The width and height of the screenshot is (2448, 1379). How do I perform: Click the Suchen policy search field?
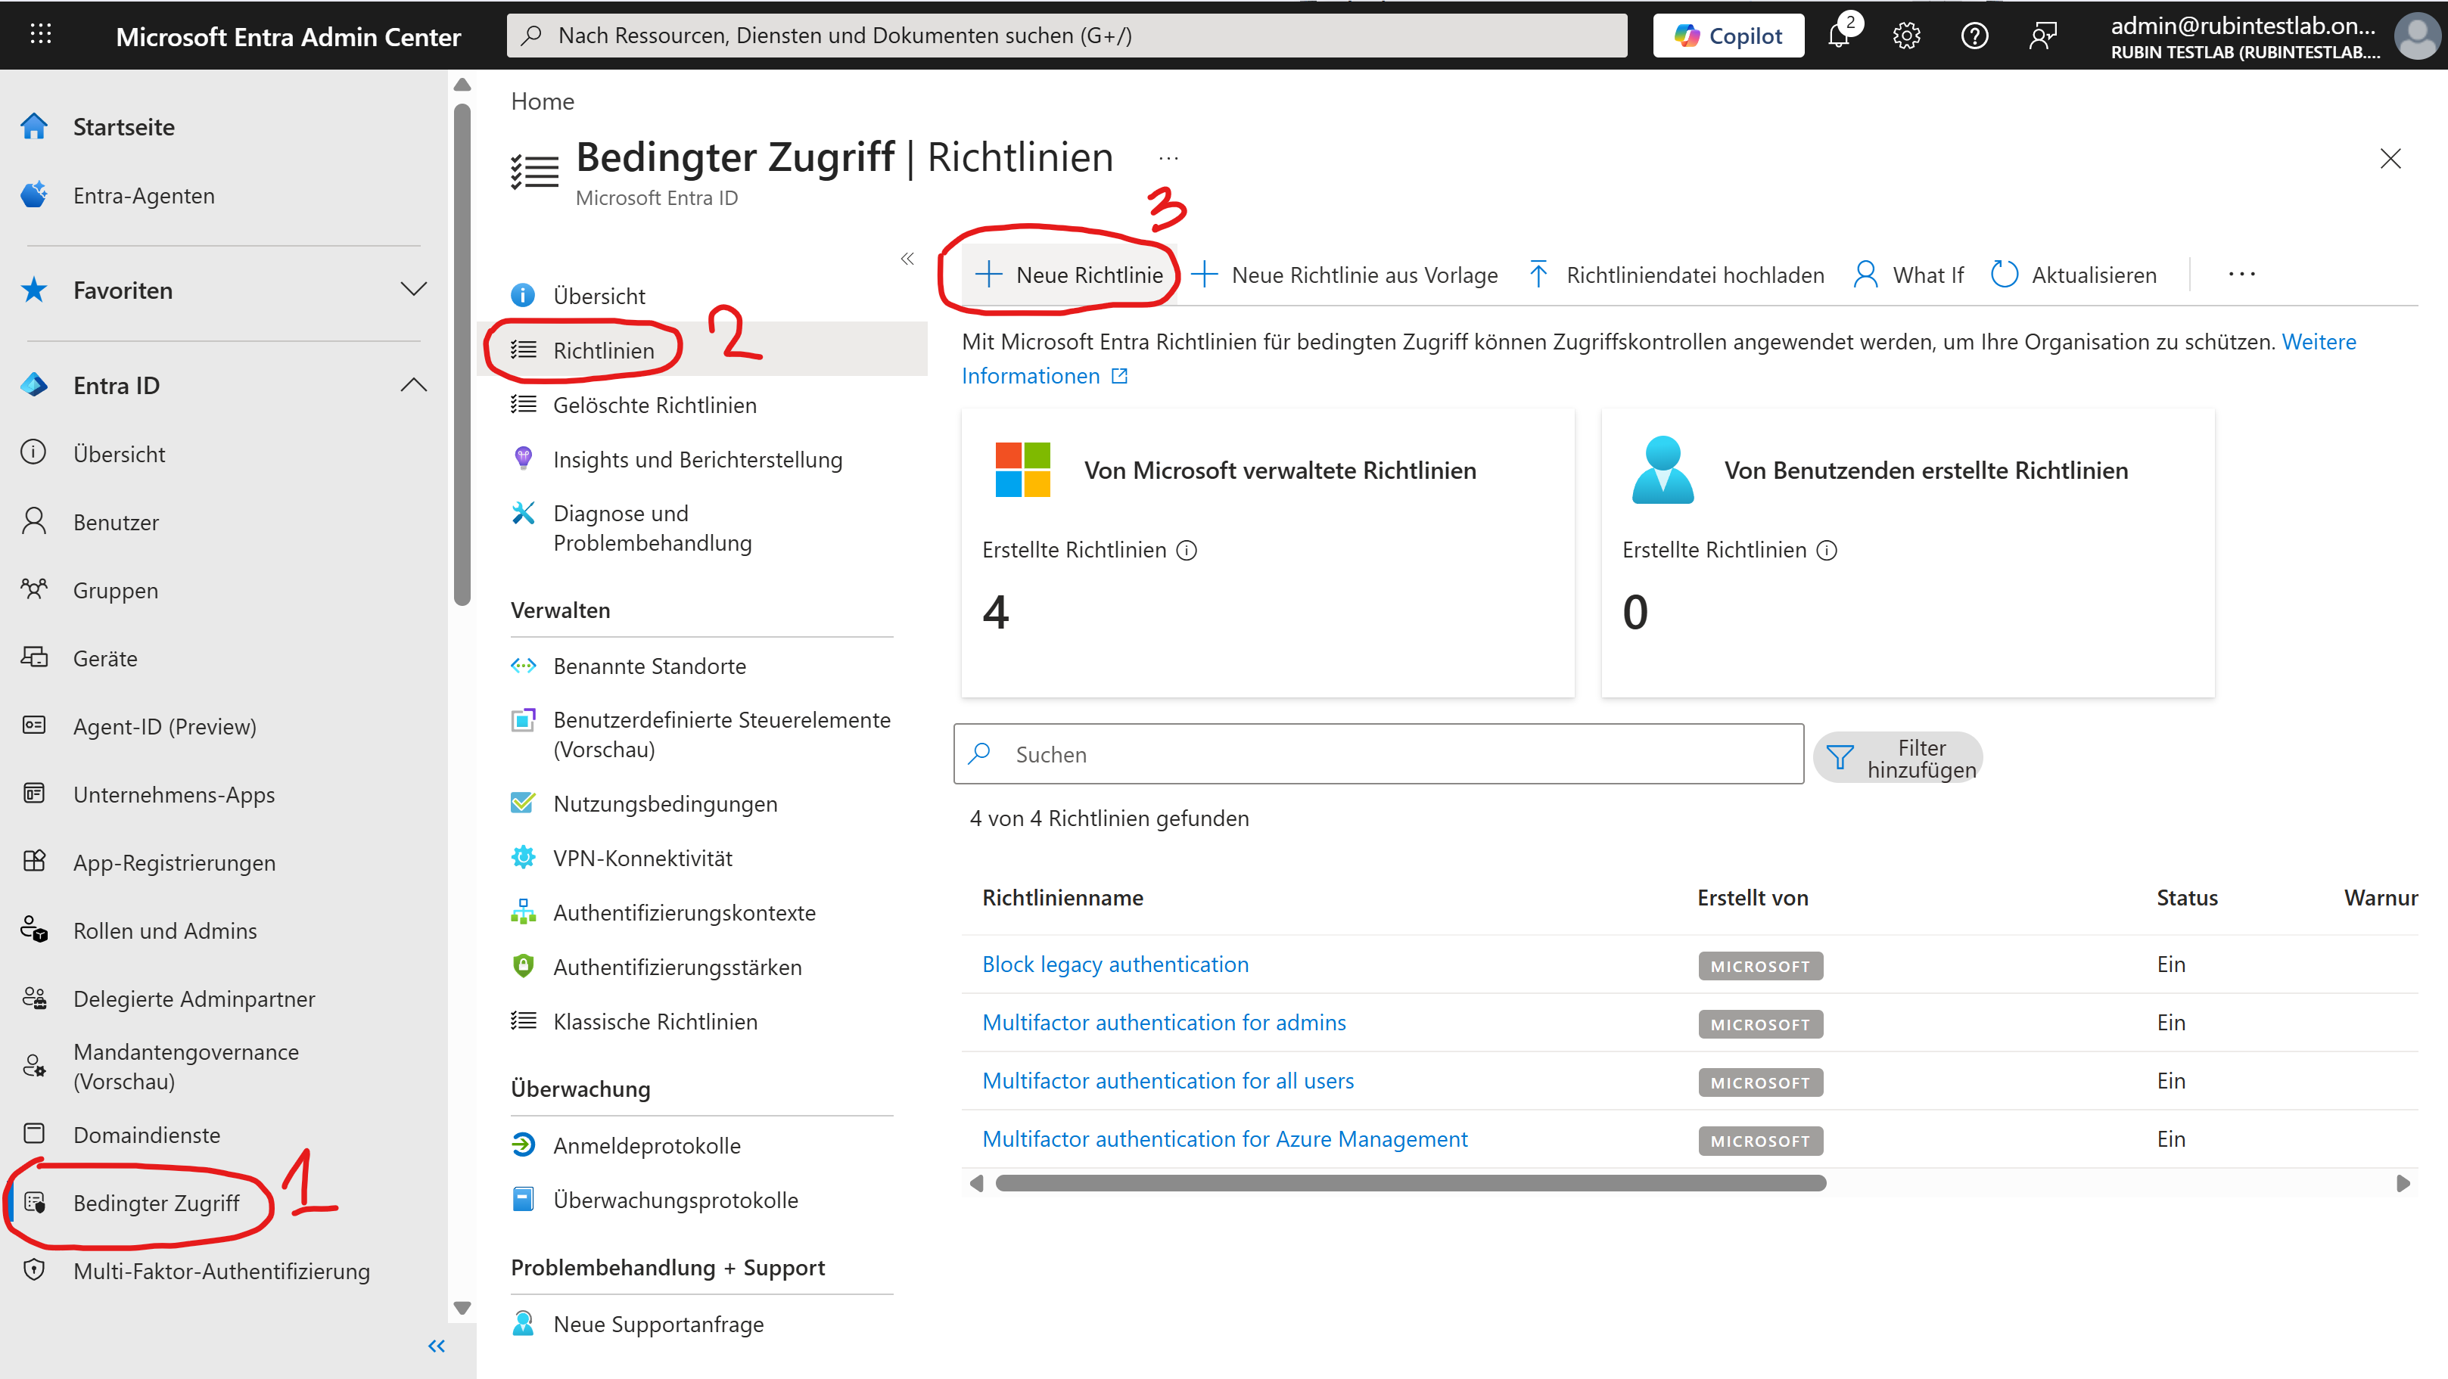point(1378,754)
